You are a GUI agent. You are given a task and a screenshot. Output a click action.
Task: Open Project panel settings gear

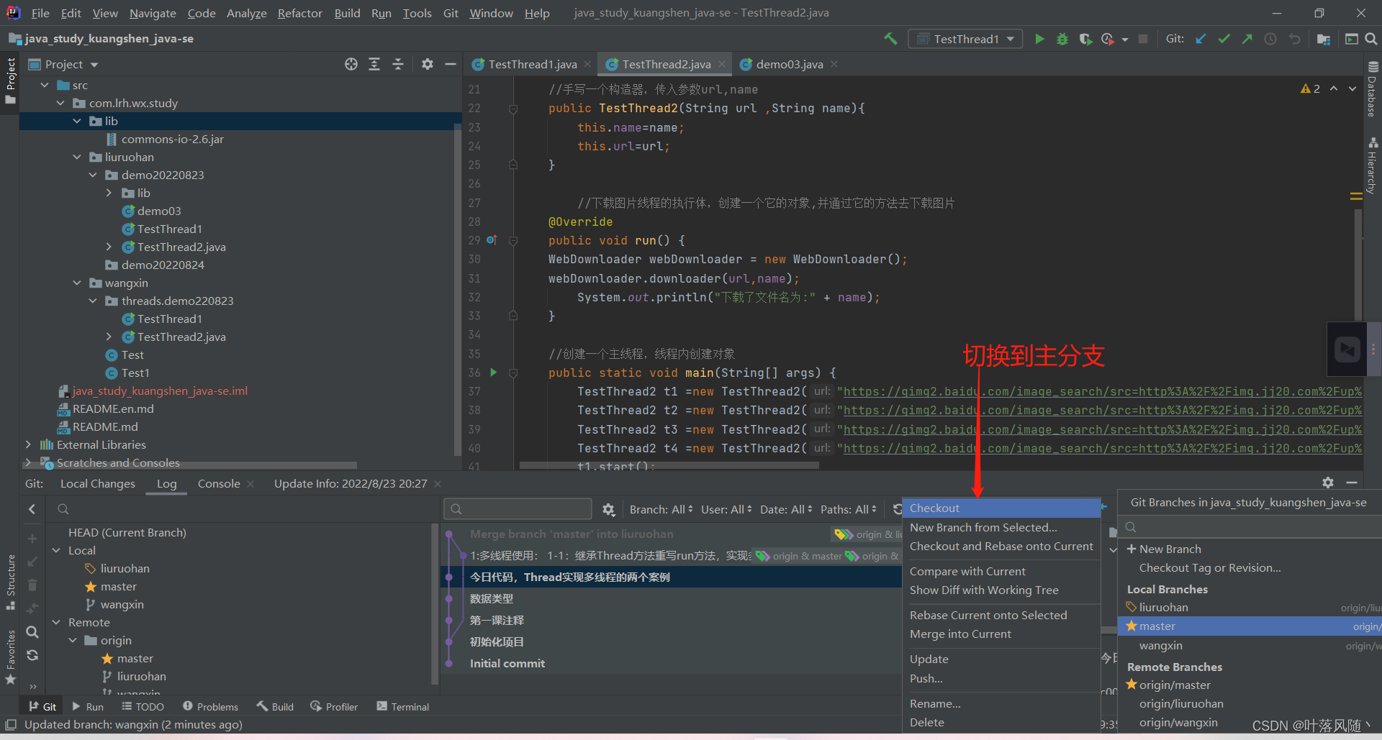point(428,64)
